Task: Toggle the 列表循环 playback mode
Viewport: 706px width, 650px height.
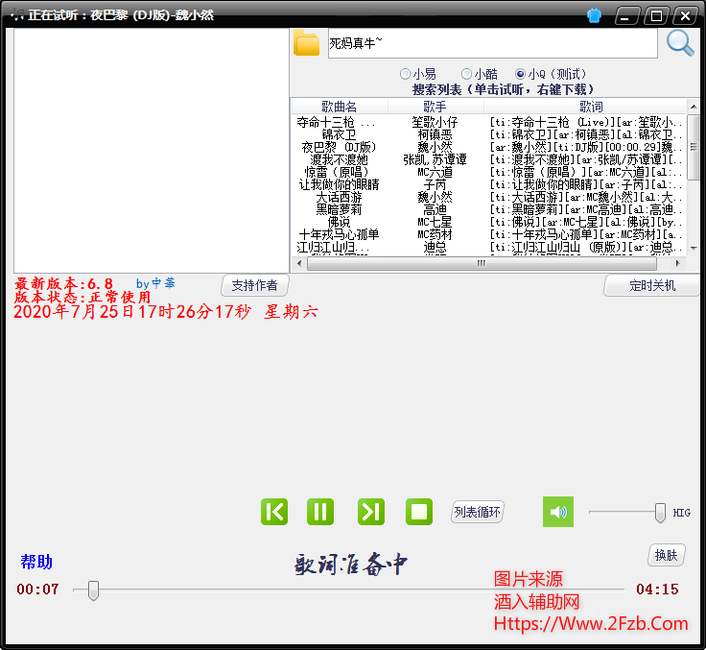Action: [x=477, y=512]
